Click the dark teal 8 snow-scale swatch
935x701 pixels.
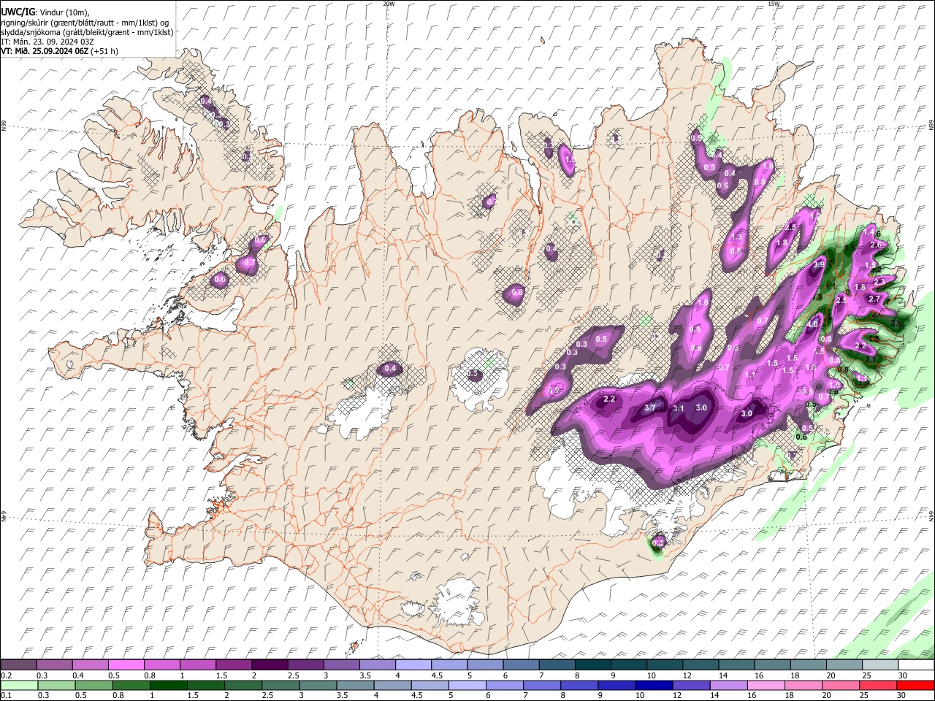592,664
